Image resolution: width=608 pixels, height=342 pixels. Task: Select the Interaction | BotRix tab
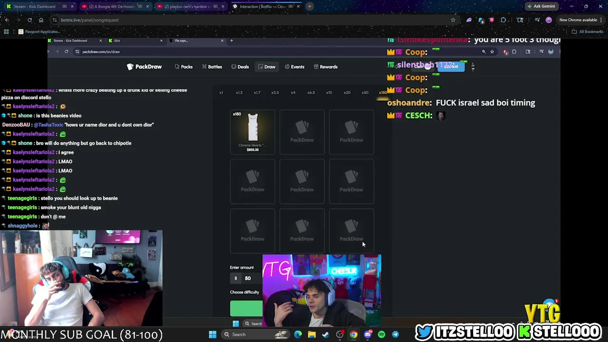266,7
